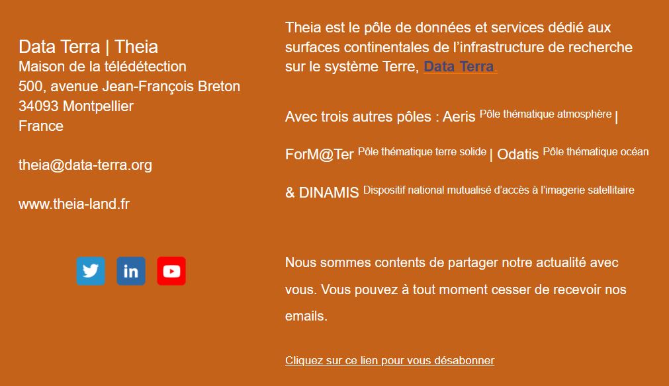Click the 'Data Terra | Theia' heading

click(88, 47)
